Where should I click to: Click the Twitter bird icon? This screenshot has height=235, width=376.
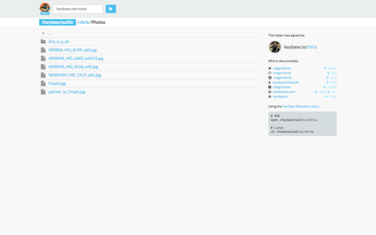coord(270,69)
